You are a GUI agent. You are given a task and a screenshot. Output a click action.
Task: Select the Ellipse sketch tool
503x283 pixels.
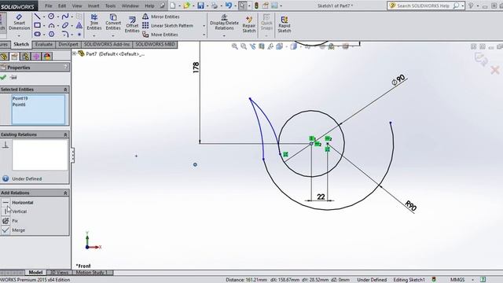click(65, 25)
